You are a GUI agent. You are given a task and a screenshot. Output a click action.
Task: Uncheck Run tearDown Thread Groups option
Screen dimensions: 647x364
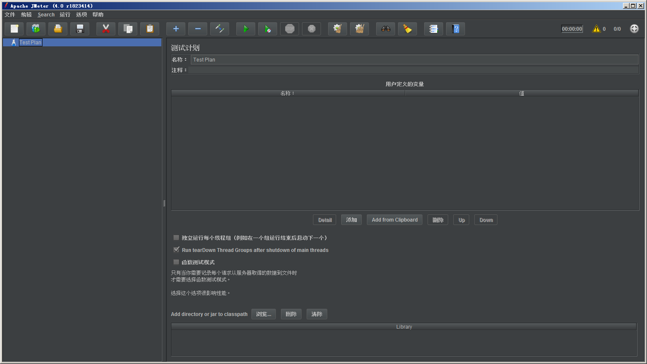coord(176,249)
